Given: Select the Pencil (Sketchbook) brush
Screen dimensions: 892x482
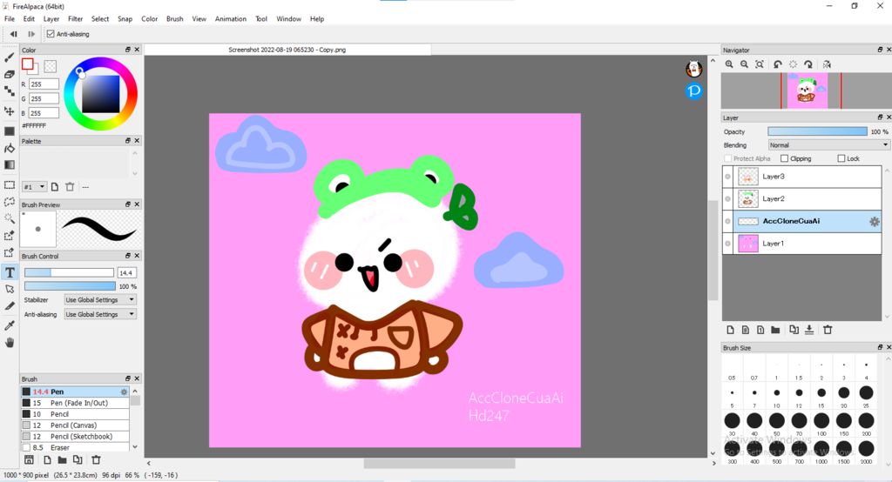Looking at the screenshot, I should (75, 437).
